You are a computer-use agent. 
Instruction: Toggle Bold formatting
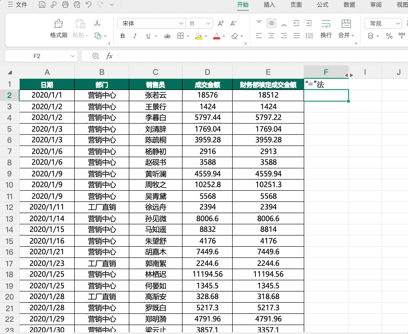123,36
